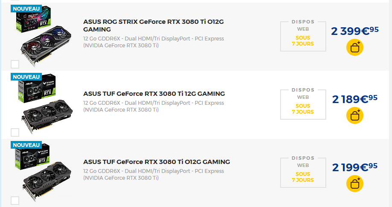Click NOUVEAU badge on the TUF 12G GAMING product

coord(26,77)
